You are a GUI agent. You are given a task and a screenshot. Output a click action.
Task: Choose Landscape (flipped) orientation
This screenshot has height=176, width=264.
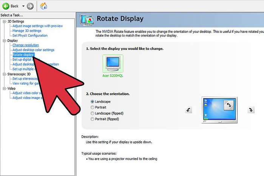tap(93, 113)
